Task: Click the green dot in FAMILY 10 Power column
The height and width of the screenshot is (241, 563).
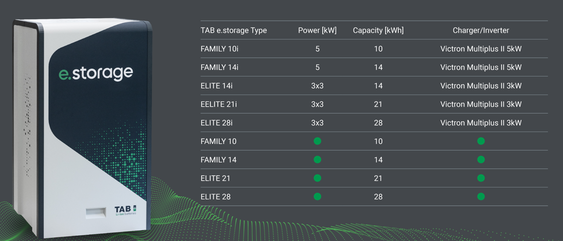Action: [317, 141]
